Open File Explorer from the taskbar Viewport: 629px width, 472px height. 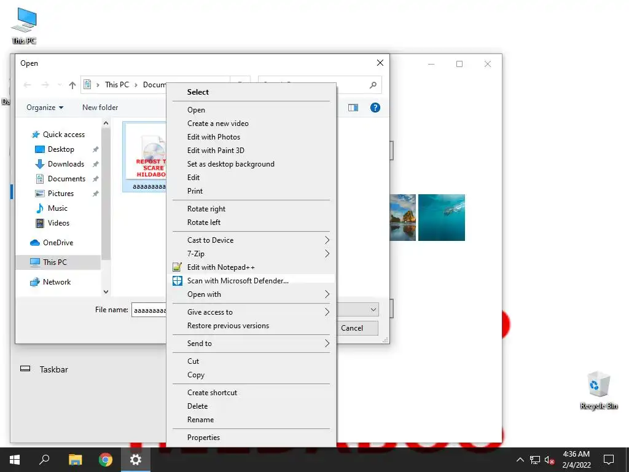(75, 460)
